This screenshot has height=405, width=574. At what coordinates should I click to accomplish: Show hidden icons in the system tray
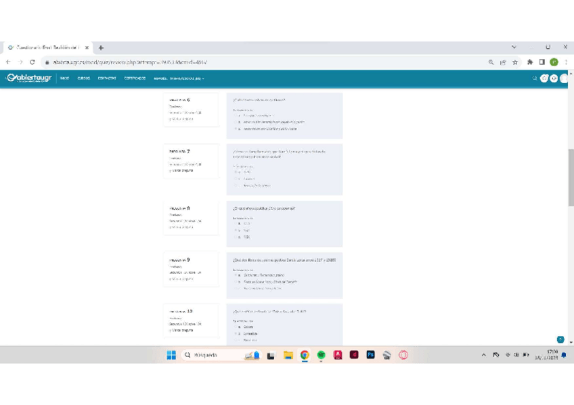pos(483,355)
